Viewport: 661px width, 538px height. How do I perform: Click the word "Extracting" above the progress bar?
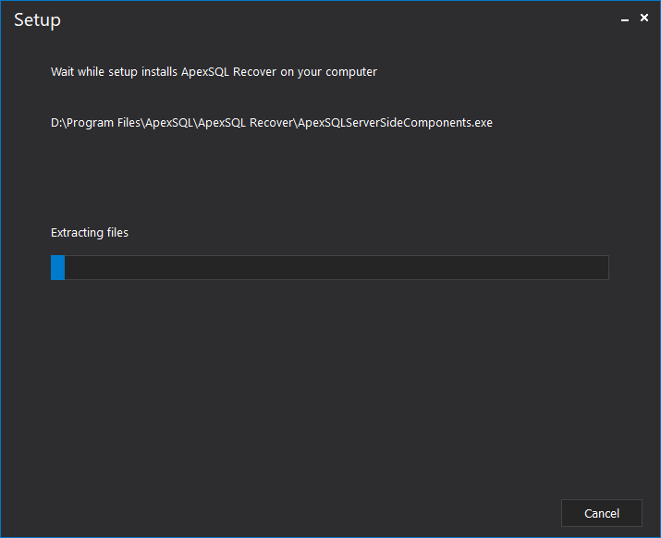[x=78, y=233]
